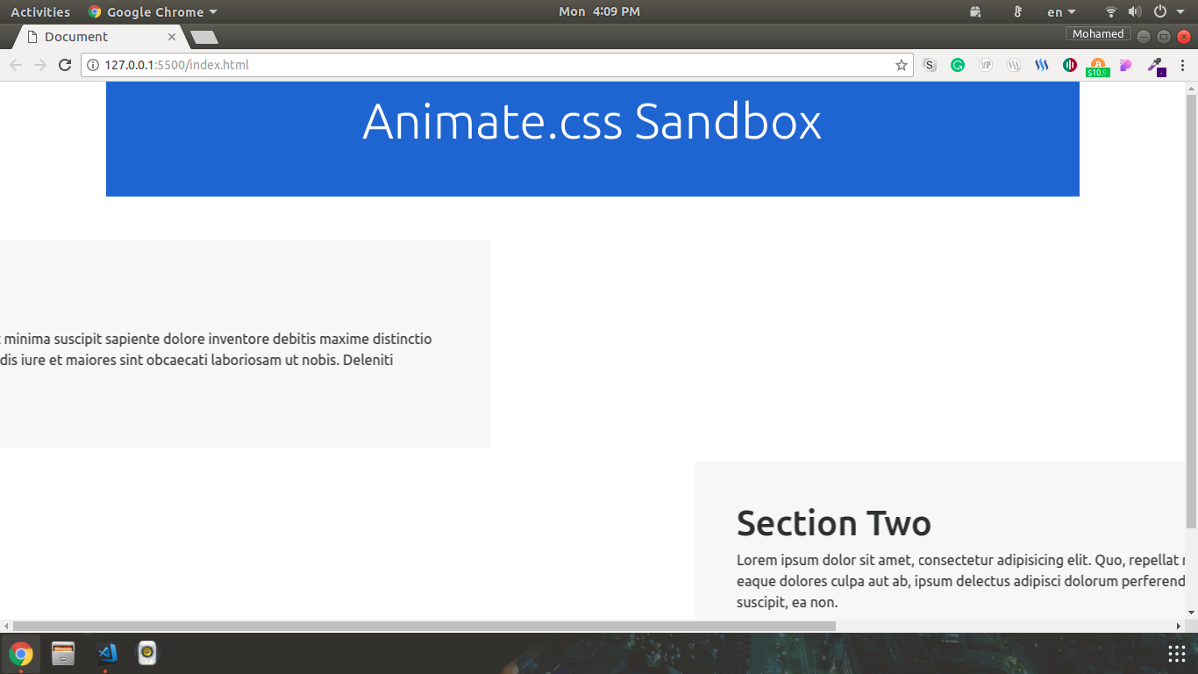Open the color picker eyedropper extension
Viewport: 1198px width, 674px height.
[1155, 66]
